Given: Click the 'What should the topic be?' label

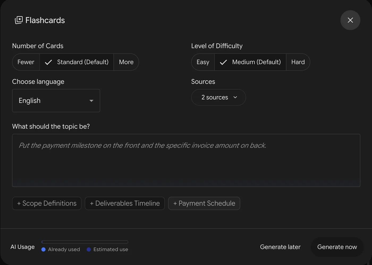Looking at the screenshot, I should 51,127.
